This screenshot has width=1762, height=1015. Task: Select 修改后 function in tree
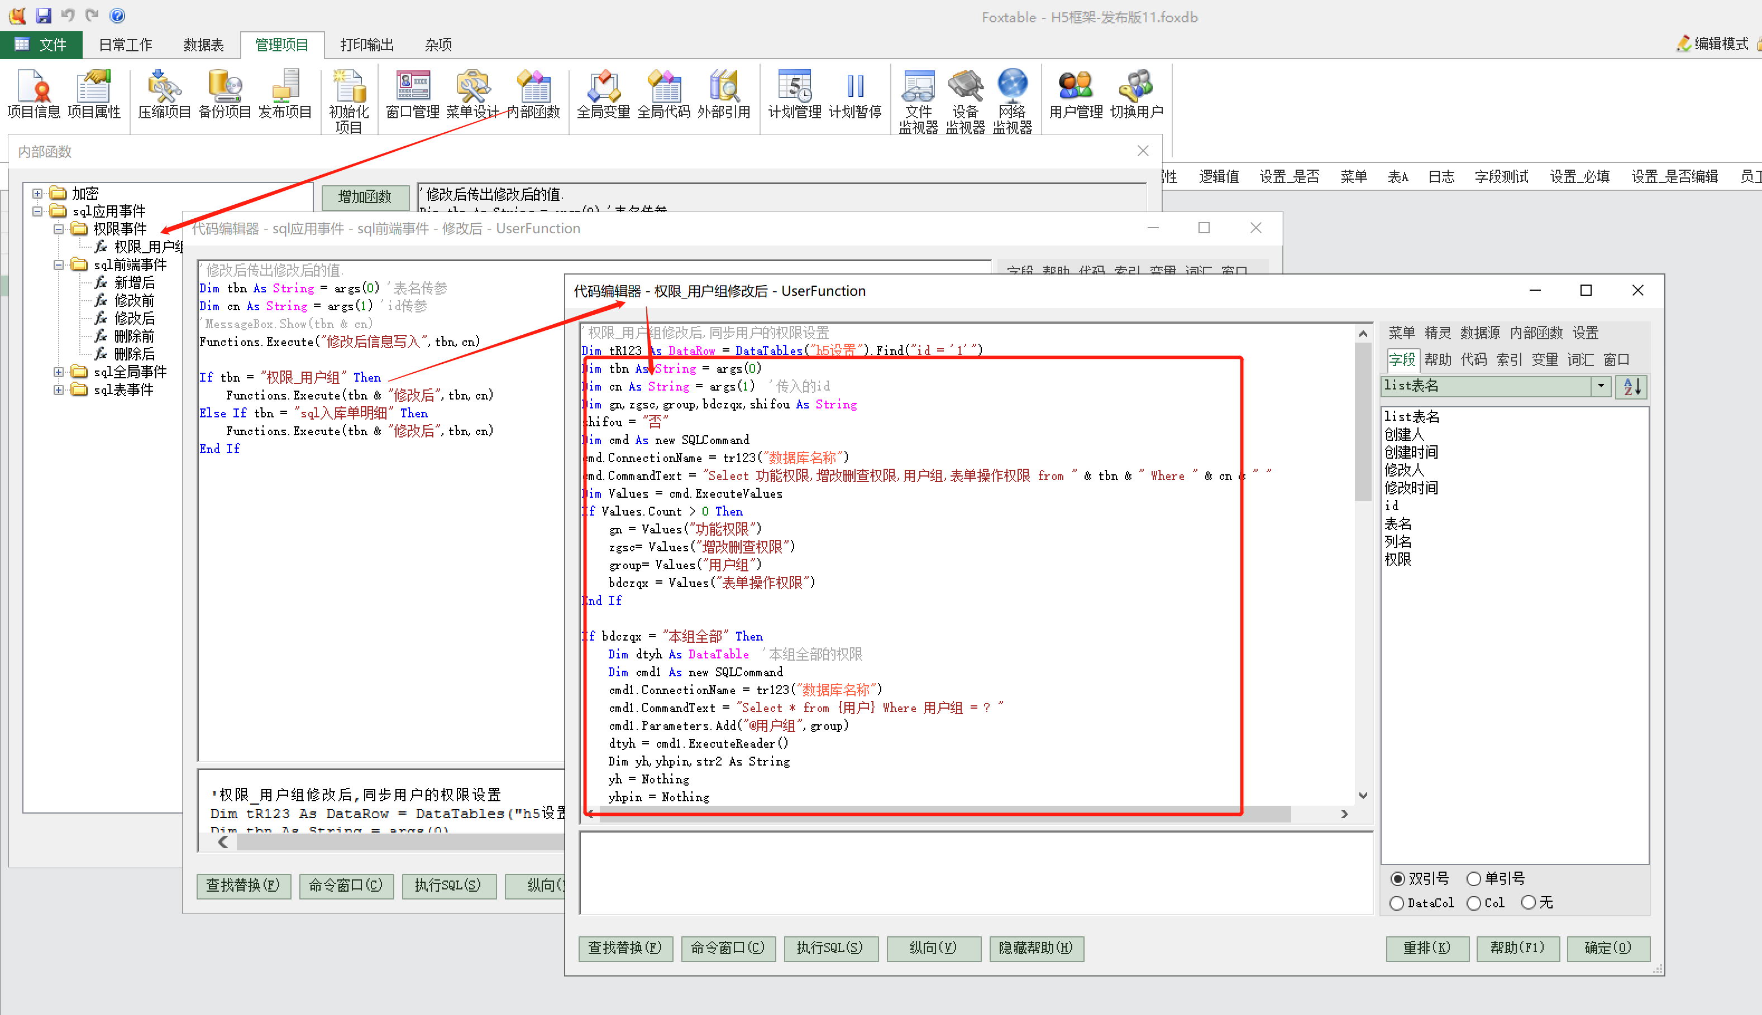pyautogui.click(x=135, y=319)
